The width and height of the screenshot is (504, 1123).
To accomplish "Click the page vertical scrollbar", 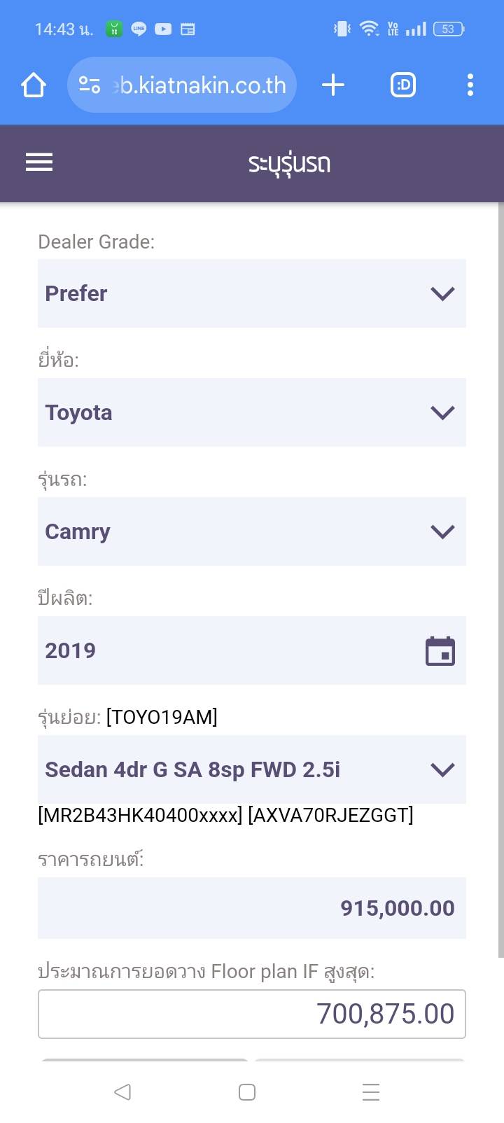I will [x=500, y=560].
